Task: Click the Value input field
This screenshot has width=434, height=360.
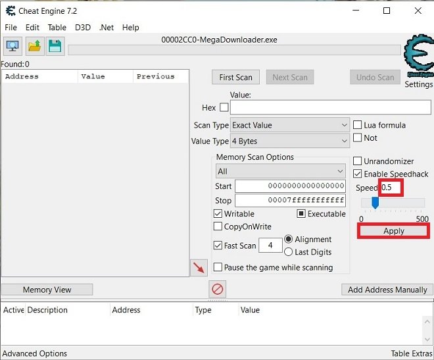Action: click(331, 107)
